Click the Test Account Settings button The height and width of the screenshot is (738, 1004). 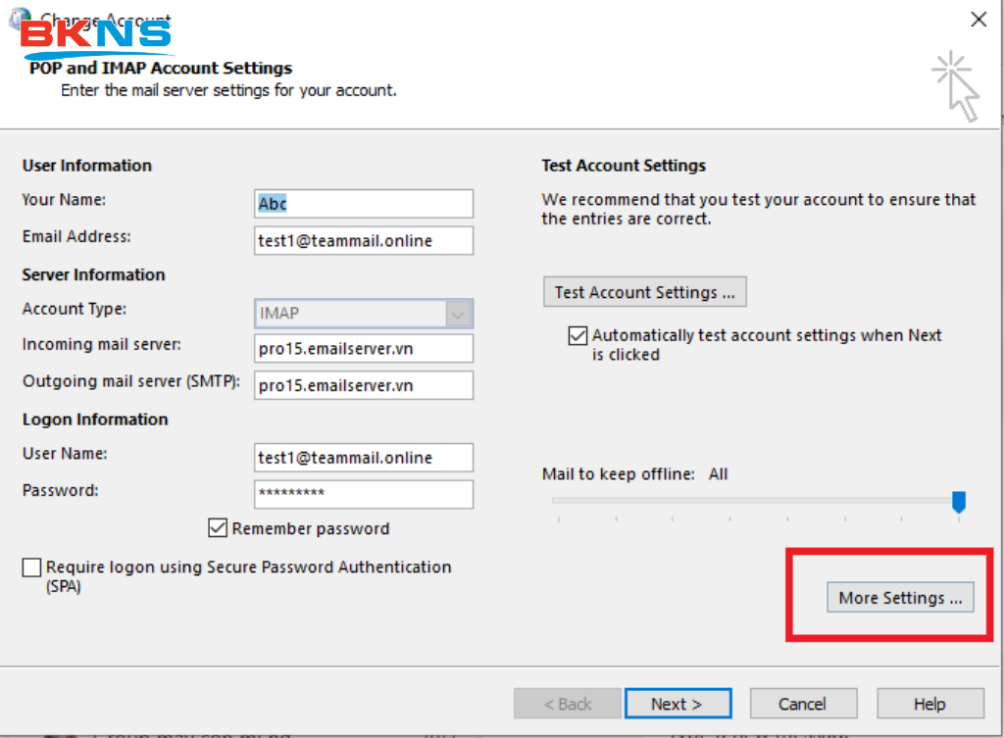(644, 292)
